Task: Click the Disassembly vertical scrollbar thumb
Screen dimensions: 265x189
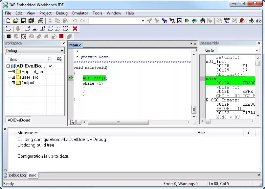Action: point(258,64)
